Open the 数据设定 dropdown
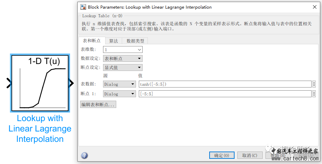This screenshot has height=164, width=322. point(123,58)
